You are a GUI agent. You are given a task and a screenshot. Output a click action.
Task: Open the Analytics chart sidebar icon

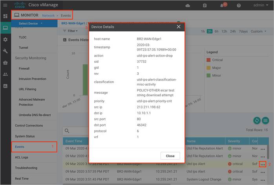tap(5, 86)
